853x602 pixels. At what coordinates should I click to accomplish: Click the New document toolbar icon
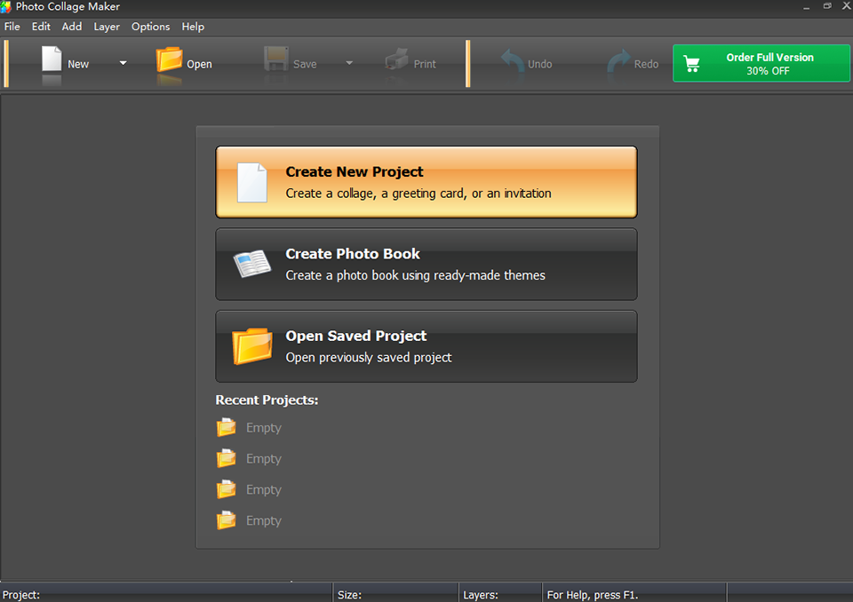[x=52, y=59]
